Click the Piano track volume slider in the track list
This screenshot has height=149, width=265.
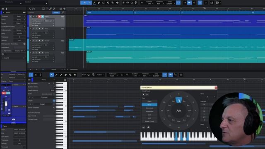43,19
